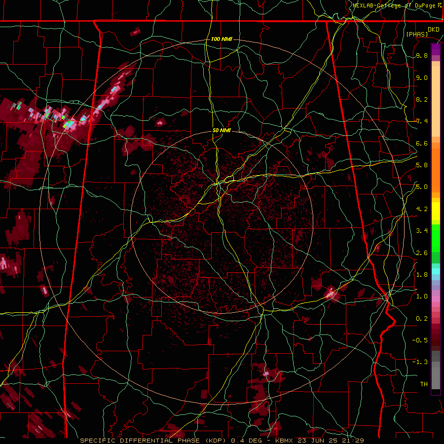Click the 3.4 value on the color scale
The width and height of the screenshot is (444, 444).
click(422, 231)
